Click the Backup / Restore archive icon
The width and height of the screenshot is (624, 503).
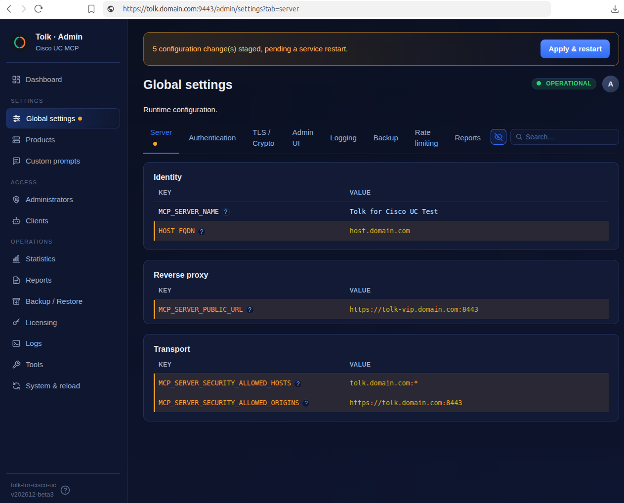coord(16,301)
